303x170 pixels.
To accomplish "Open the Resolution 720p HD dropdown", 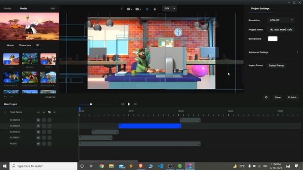I will (x=281, y=20).
